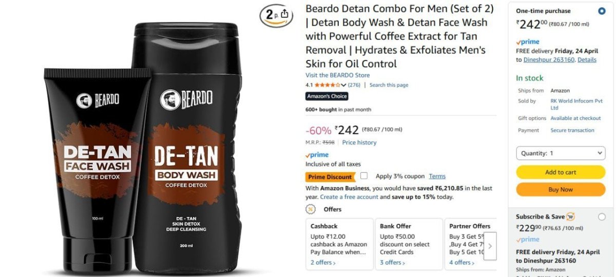Click the share icon above product image
Screen dimensions: 616x277
[285, 14]
